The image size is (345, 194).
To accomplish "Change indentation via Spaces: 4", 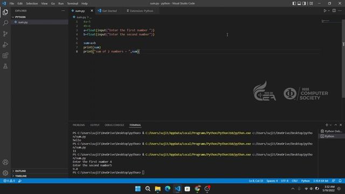I will tap(272, 181).
